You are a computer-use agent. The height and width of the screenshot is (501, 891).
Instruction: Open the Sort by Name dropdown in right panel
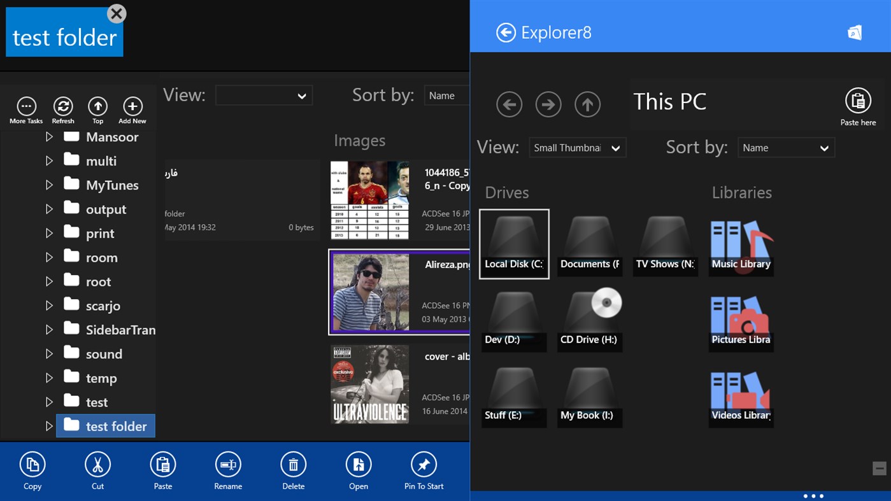(785, 147)
